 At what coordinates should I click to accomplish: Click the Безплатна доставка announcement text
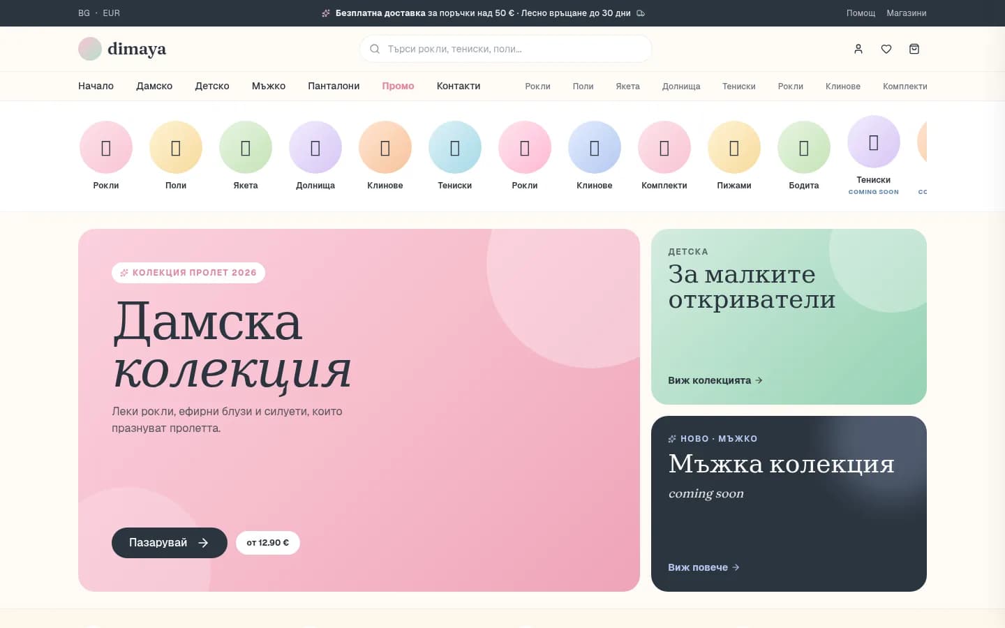click(483, 13)
